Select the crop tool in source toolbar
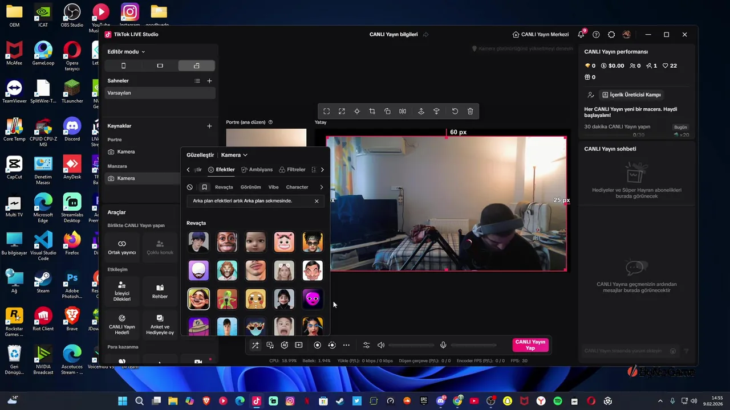Image resolution: width=730 pixels, height=410 pixels. 372,112
